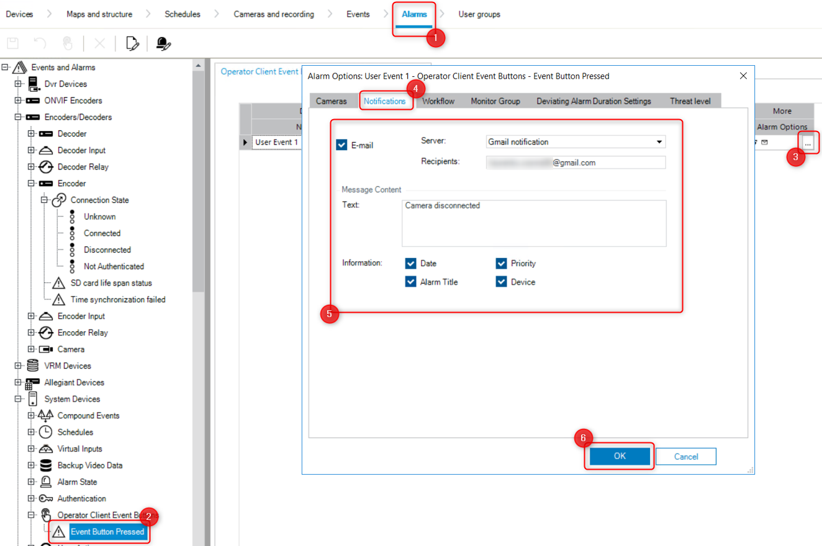The height and width of the screenshot is (546, 822).
Task: Open the Threat level tab
Action: (x=690, y=101)
